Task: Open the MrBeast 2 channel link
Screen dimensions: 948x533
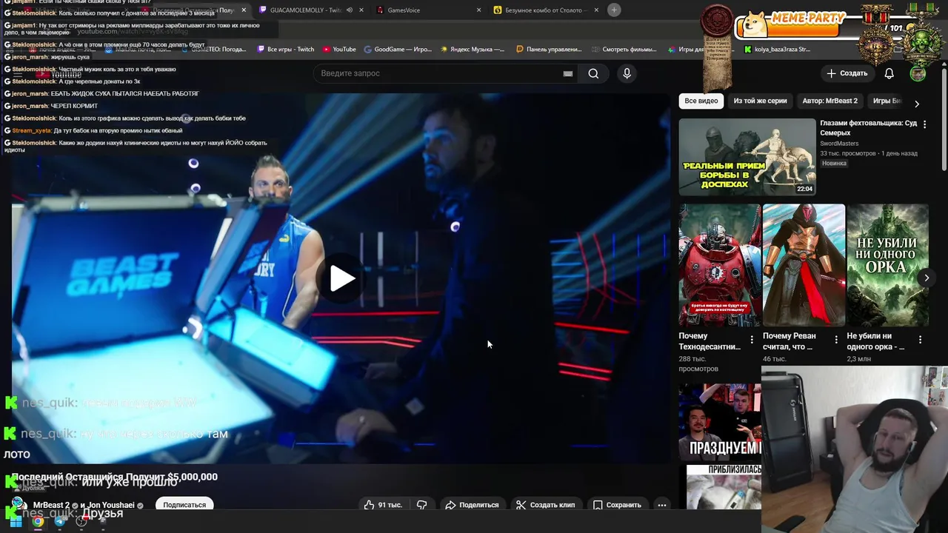Action: [51, 505]
